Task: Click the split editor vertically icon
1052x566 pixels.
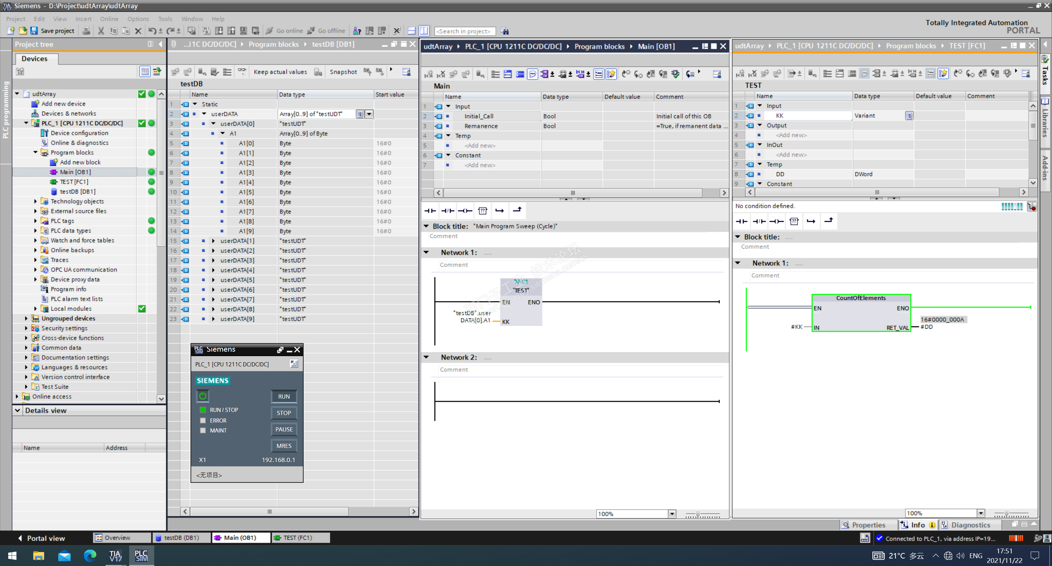Action: coord(424,30)
